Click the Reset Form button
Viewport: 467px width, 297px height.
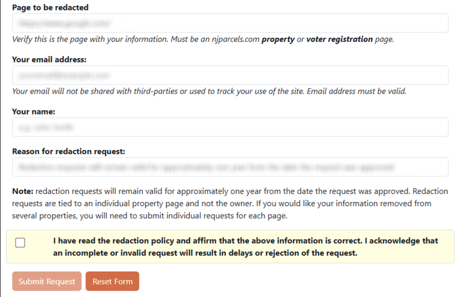(112, 281)
